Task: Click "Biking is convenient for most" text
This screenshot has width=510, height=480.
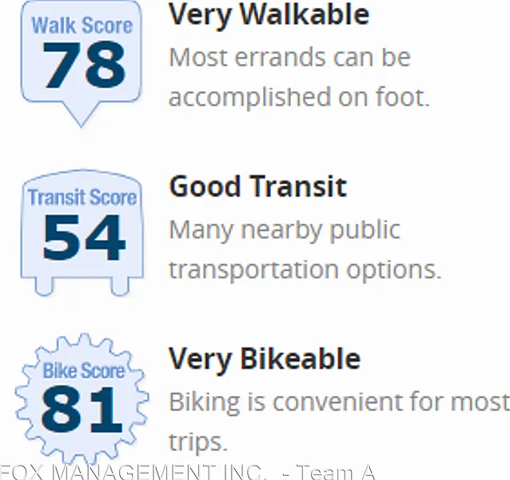Action: tap(338, 401)
